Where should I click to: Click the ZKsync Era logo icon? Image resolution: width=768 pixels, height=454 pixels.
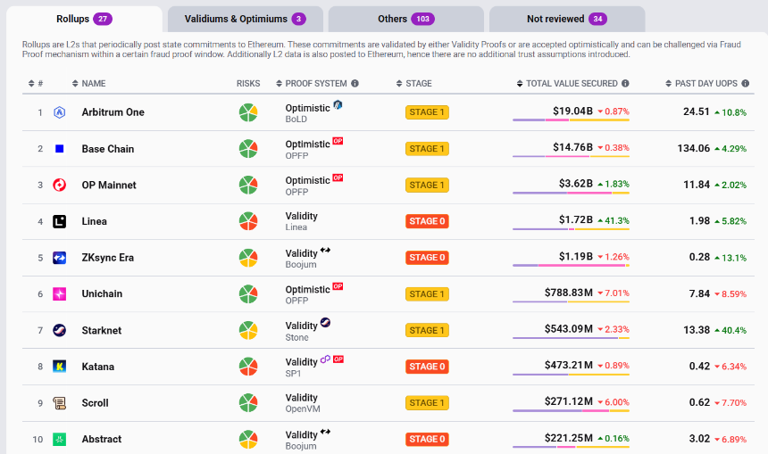coord(60,258)
